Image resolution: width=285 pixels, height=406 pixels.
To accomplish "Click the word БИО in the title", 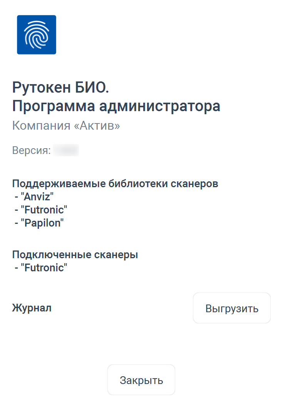I will [92, 87].
